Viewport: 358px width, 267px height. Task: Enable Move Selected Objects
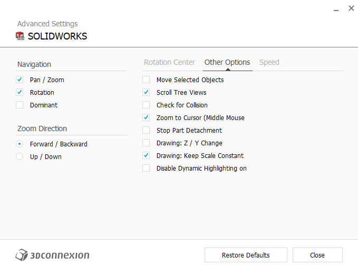click(x=146, y=80)
